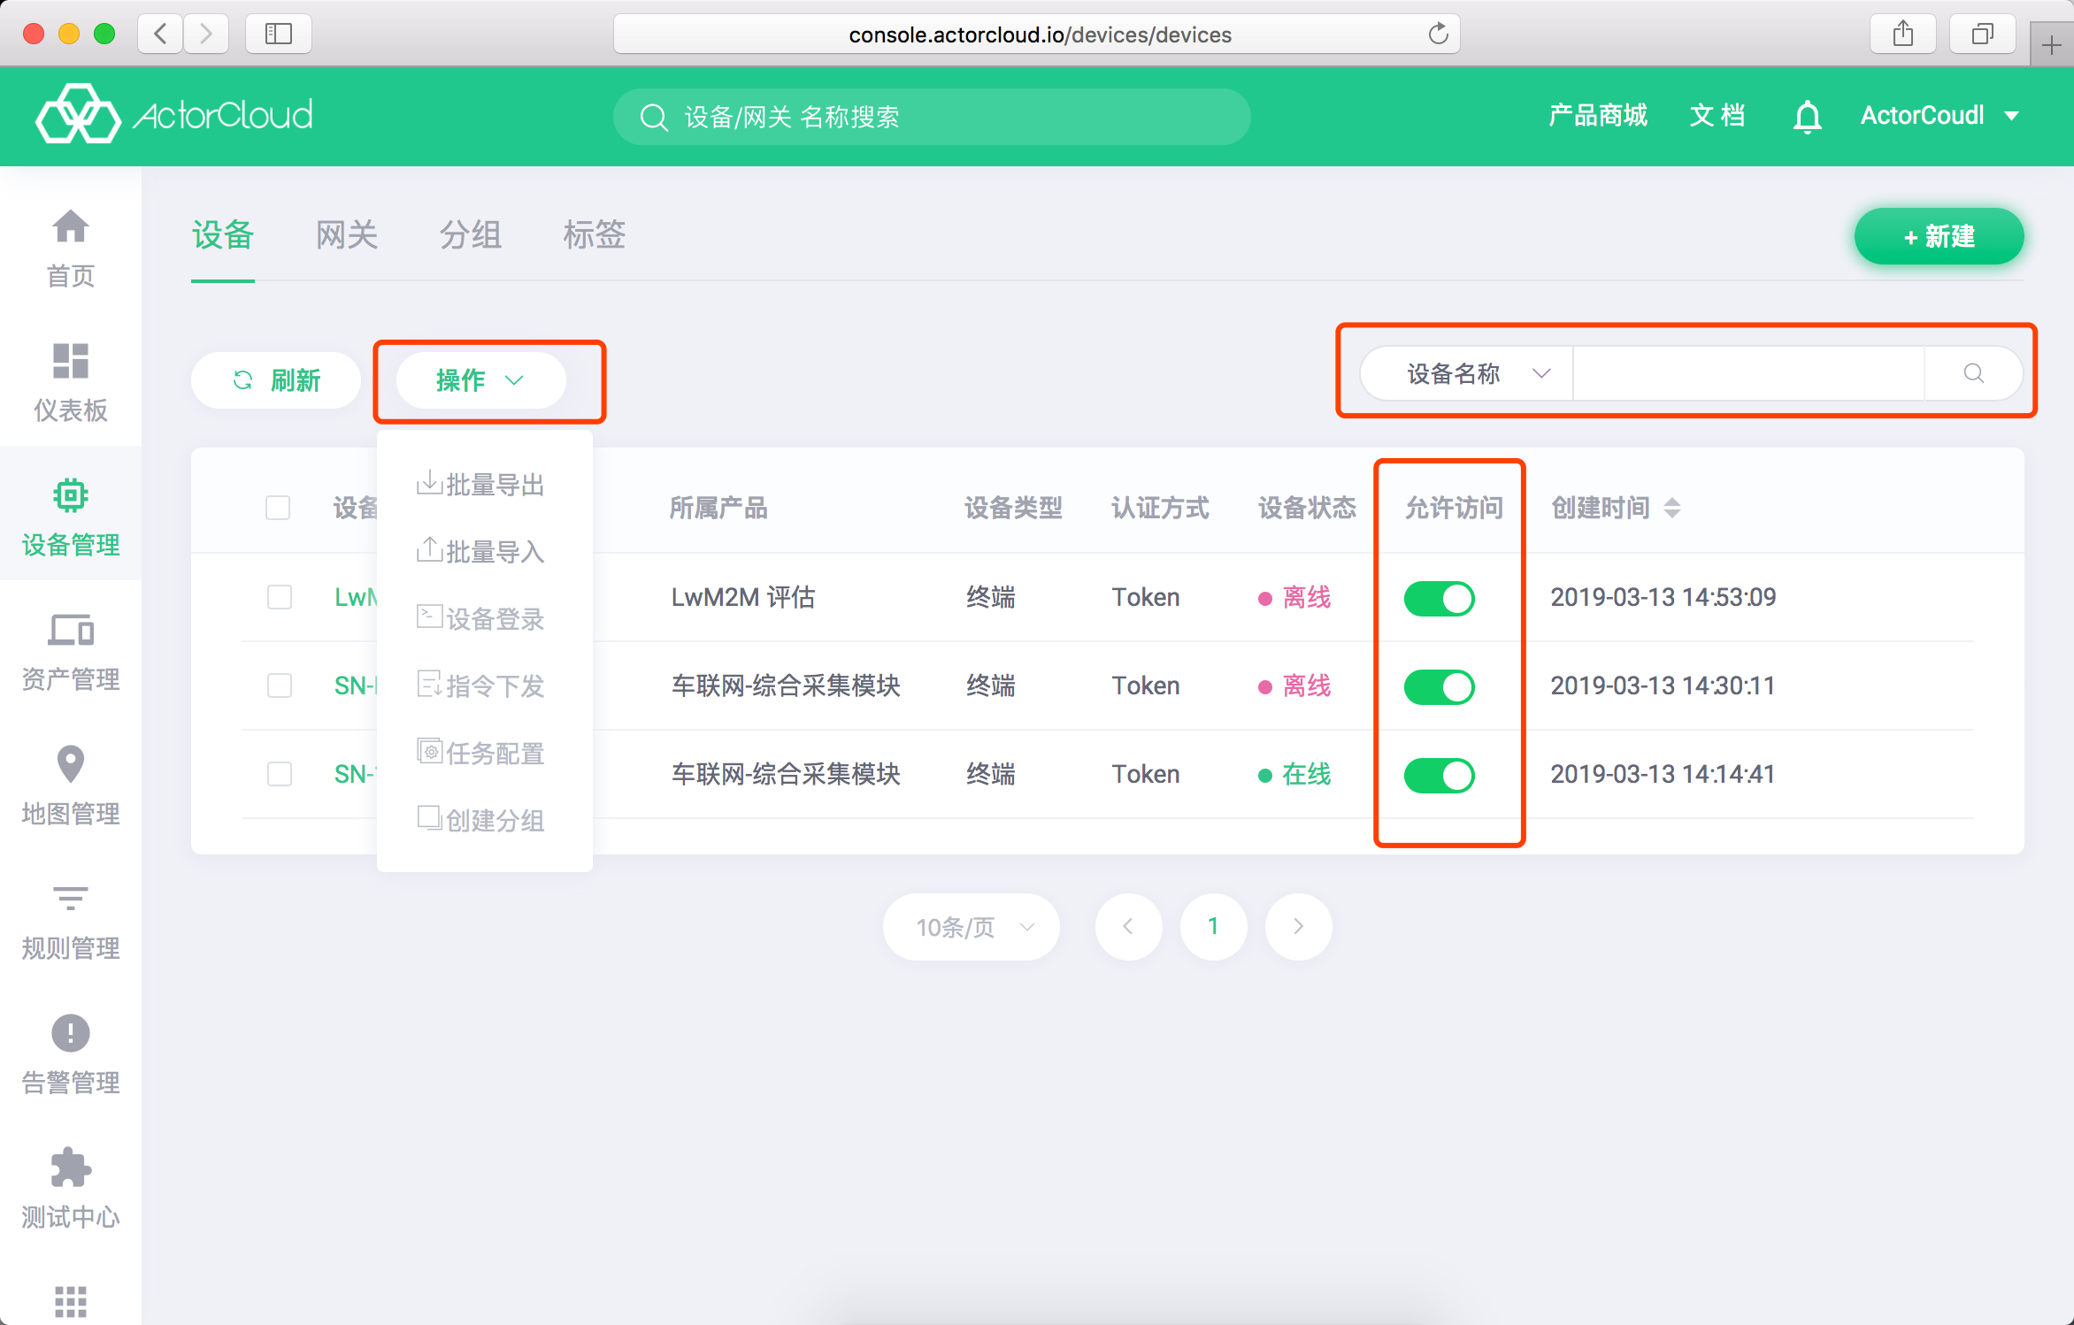Show all tabs overview icon
This screenshot has height=1325, width=2074.
[1982, 34]
